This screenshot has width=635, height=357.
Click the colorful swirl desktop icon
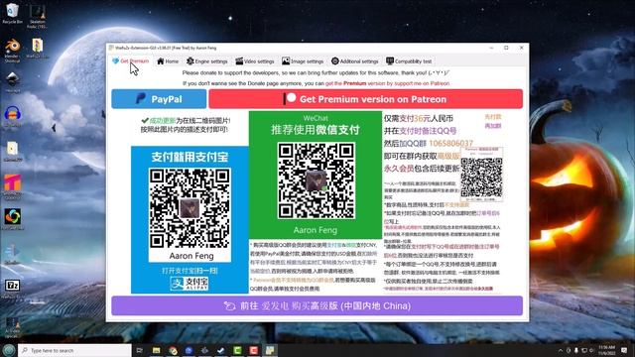point(13,219)
